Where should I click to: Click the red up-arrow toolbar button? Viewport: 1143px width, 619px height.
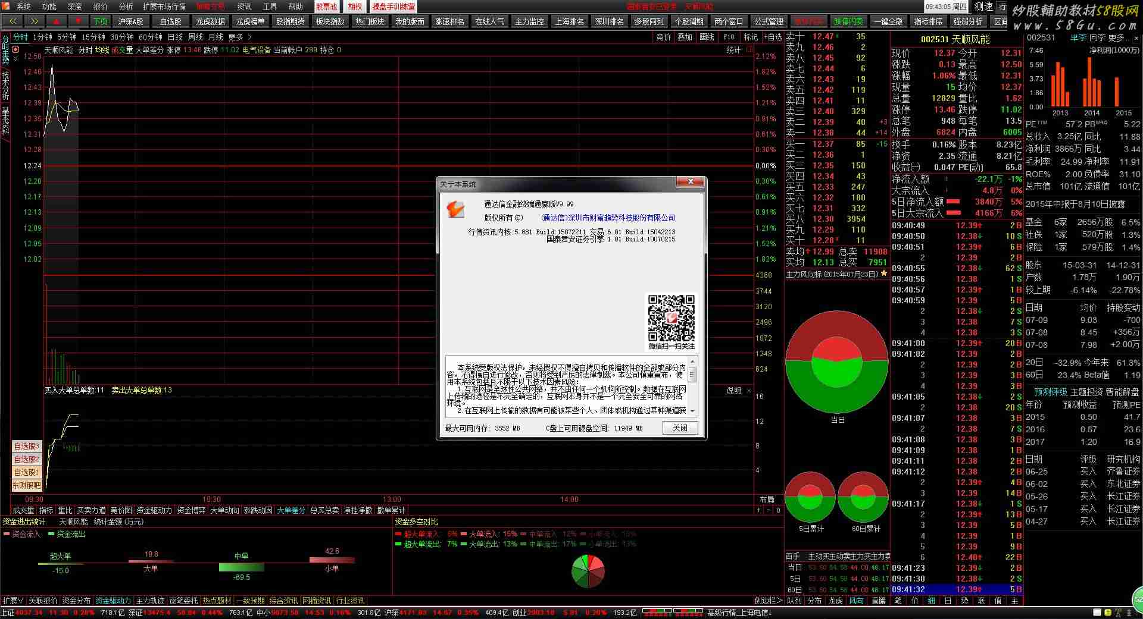[x=56, y=21]
